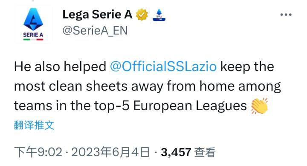
Task: Click the 'top-5 European Leagues' text
Action: click(170, 106)
